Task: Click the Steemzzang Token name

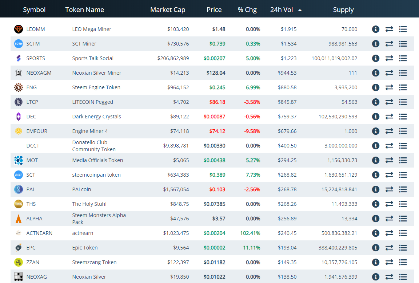Action: [94, 262]
